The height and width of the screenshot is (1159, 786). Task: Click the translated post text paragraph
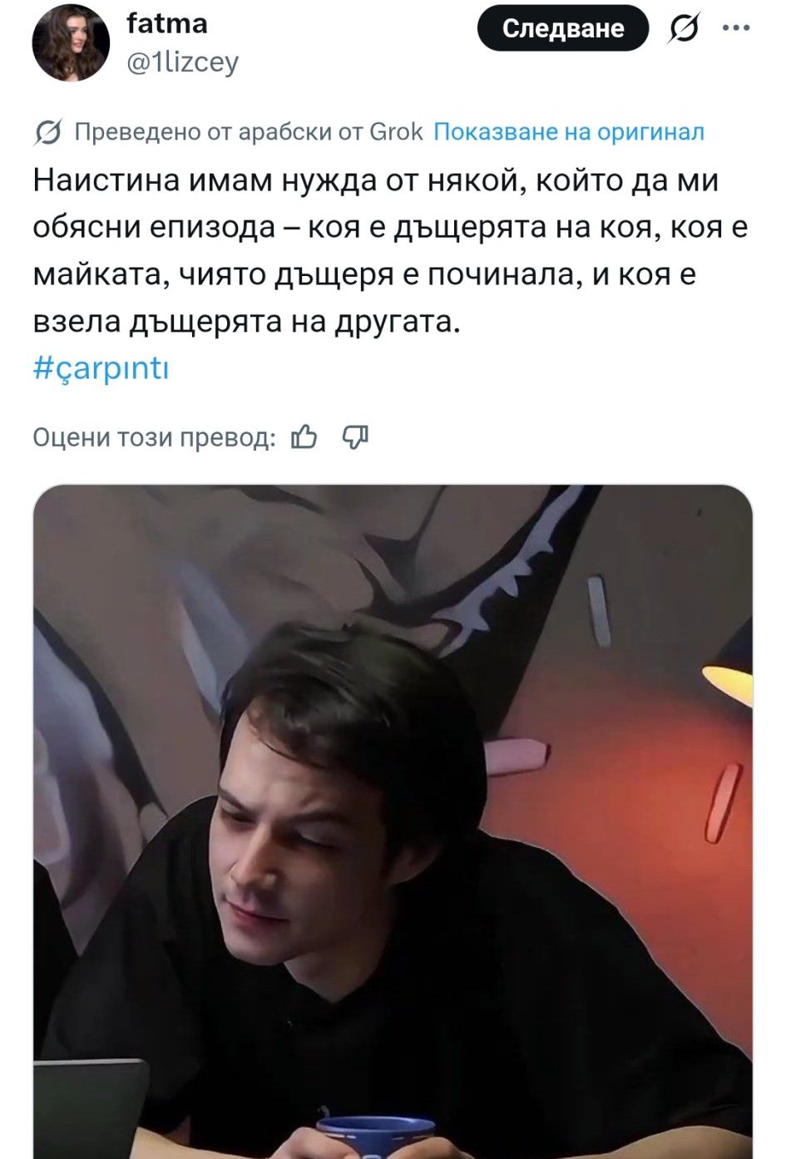[x=391, y=251]
